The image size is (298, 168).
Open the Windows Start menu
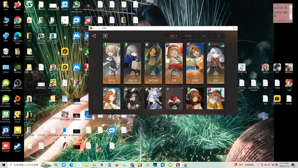tap(4, 165)
